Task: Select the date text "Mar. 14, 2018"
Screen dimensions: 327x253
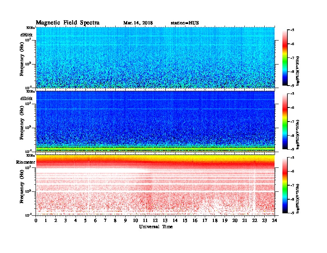Action: pos(138,23)
